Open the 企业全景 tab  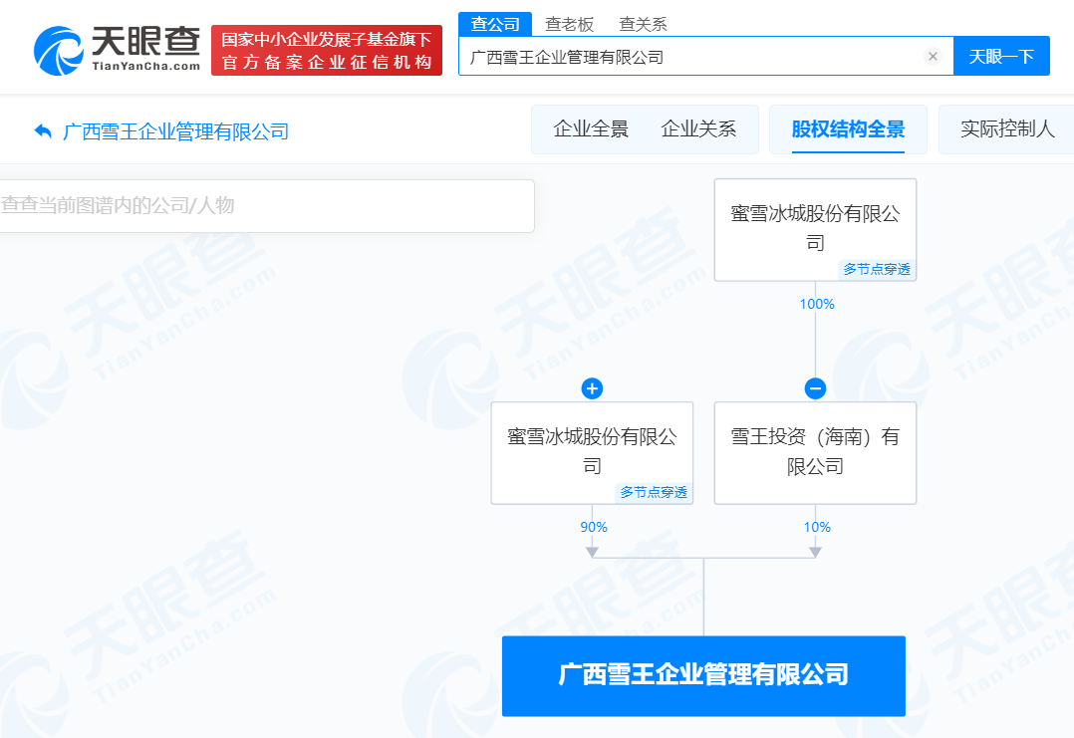(x=591, y=129)
